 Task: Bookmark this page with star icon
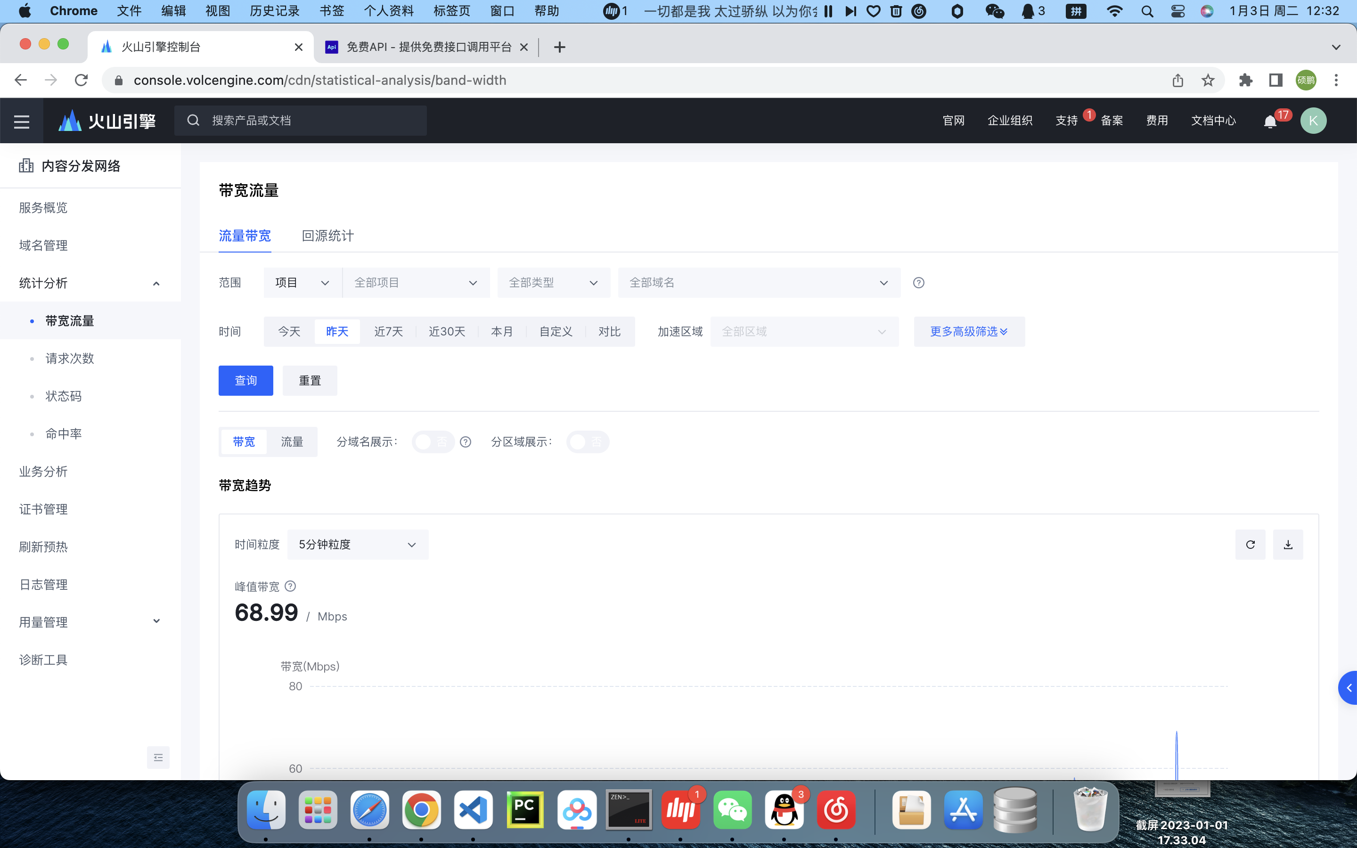click(1208, 80)
